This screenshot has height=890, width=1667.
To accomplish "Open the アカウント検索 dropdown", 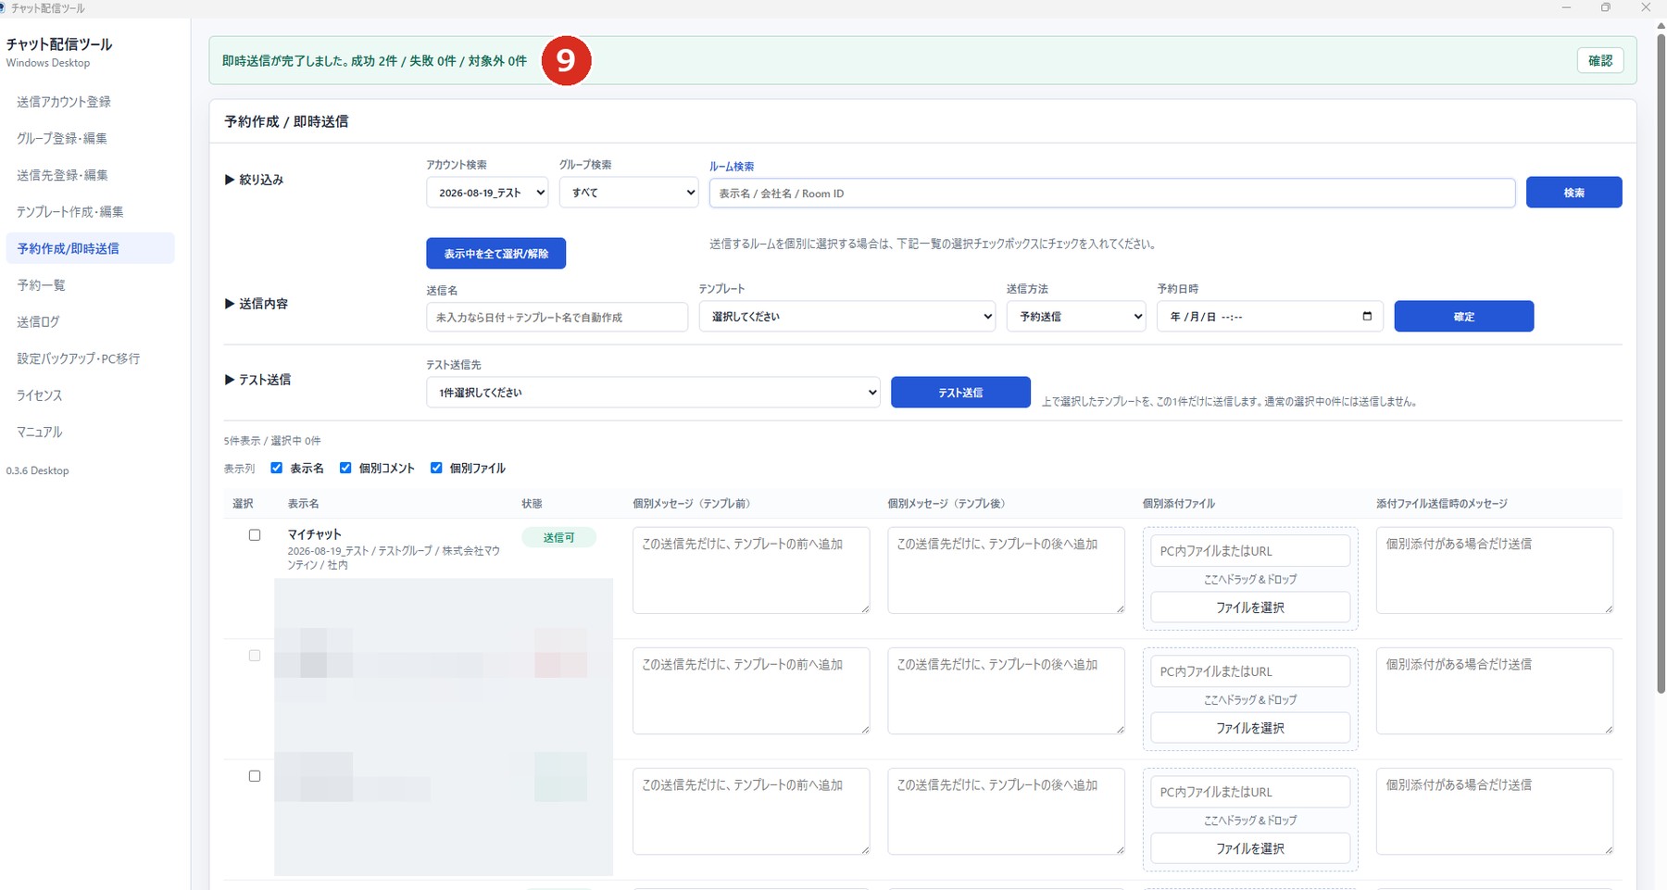I will coord(487,193).
